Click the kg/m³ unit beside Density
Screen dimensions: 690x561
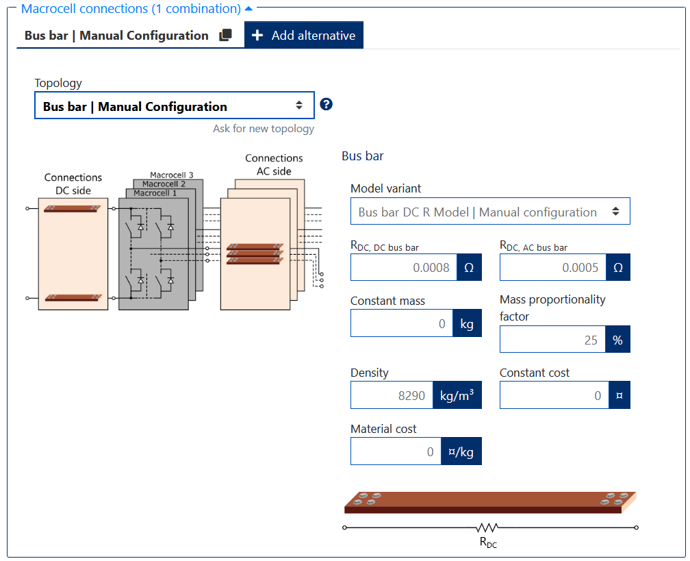457,396
